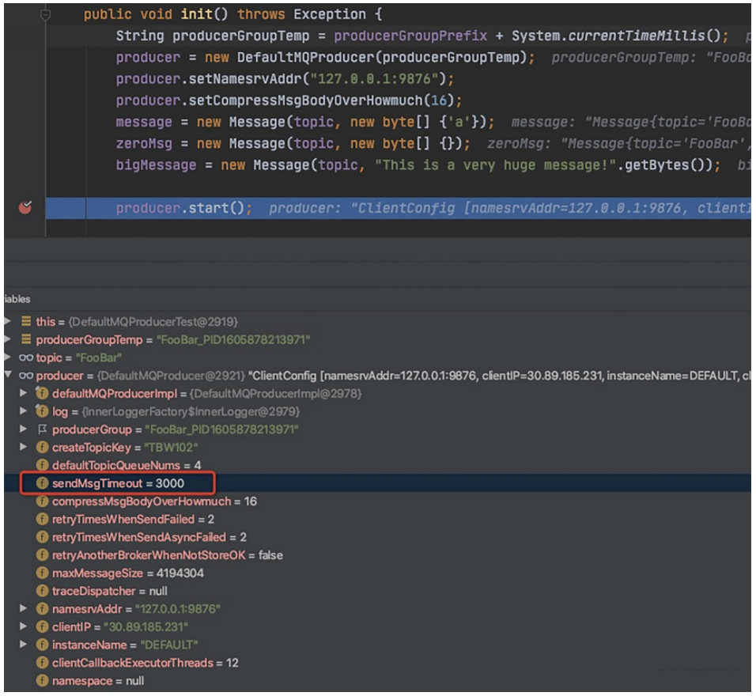The width and height of the screenshot is (756, 696).
Task: Click the zeroMsg assignment in the code
Action: tap(293, 144)
